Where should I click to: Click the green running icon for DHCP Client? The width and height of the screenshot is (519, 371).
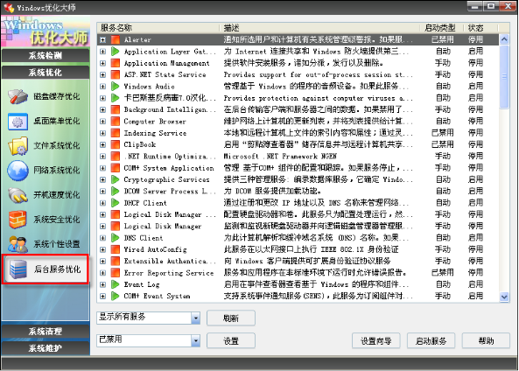click(115, 202)
